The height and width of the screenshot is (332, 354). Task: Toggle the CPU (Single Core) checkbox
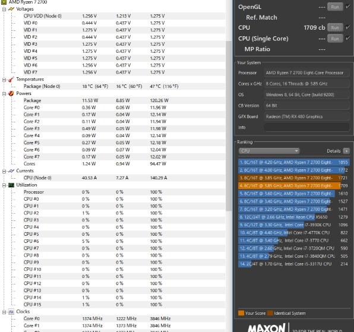[348, 38]
